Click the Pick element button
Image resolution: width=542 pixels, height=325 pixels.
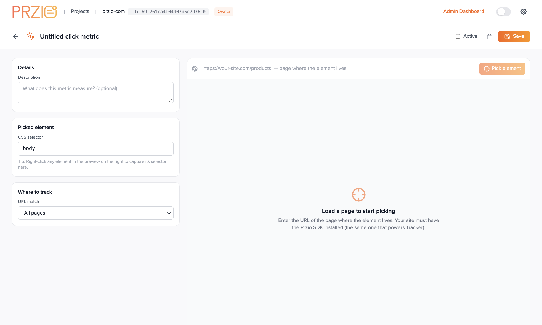tap(502, 69)
